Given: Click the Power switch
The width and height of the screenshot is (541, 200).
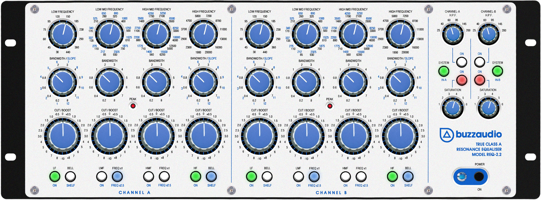Looking at the screenshot, I should pos(479,177).
